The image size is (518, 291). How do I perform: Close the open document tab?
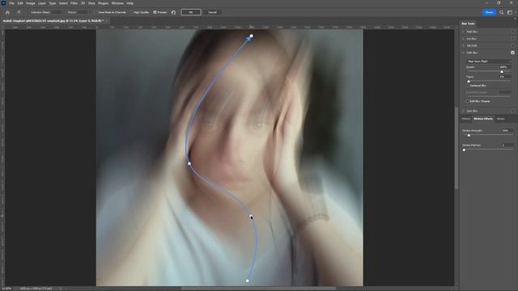pos(107,21)
